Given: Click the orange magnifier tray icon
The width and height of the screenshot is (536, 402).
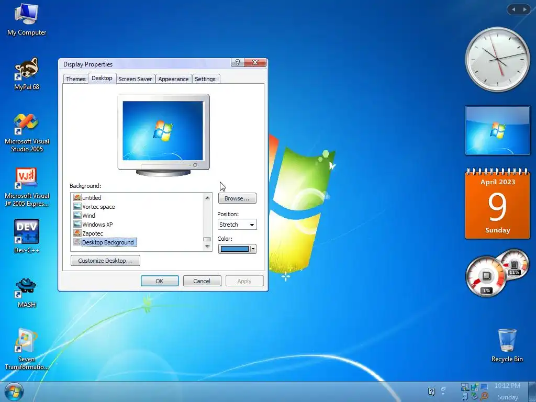Looking at the screenshot, I should (484, 396).
